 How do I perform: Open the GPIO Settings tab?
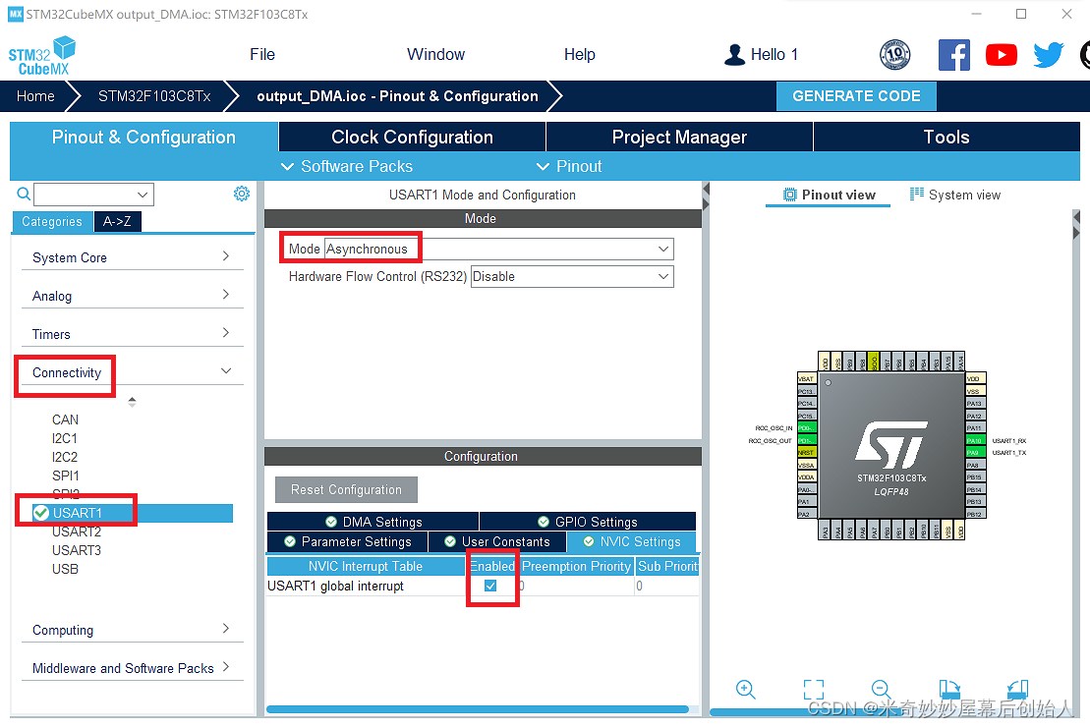588,522
